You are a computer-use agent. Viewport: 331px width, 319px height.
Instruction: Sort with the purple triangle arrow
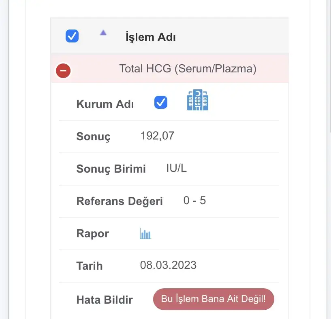tap(103, 33)
